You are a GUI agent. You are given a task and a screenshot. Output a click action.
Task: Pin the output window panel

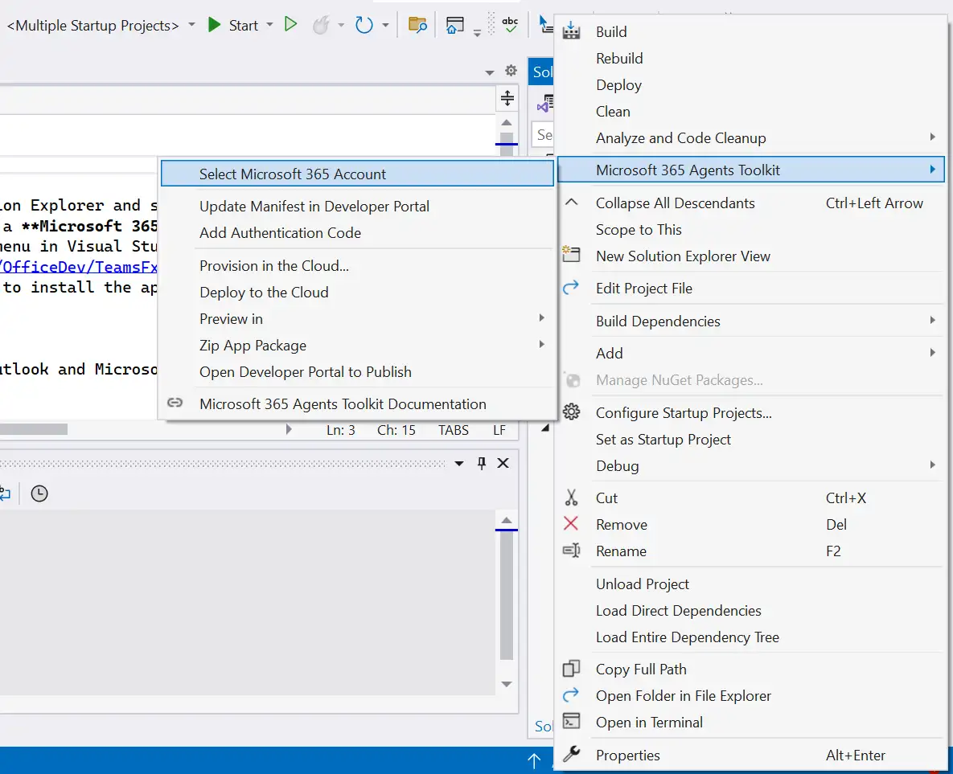[x=480, y=463]
